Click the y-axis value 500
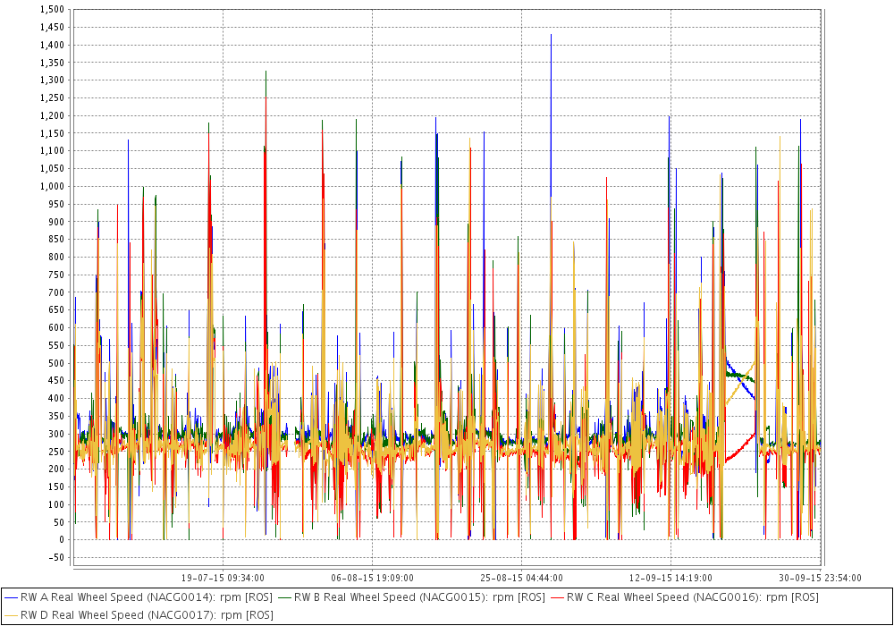This screenshot has width=894, height=626. pyautogui.click(x=55, y=363)
